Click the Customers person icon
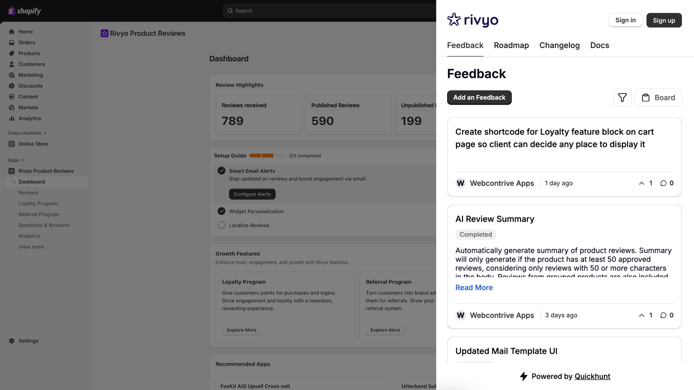The width and height of the screenshot is (694, 390). click(x=12, y=64)
